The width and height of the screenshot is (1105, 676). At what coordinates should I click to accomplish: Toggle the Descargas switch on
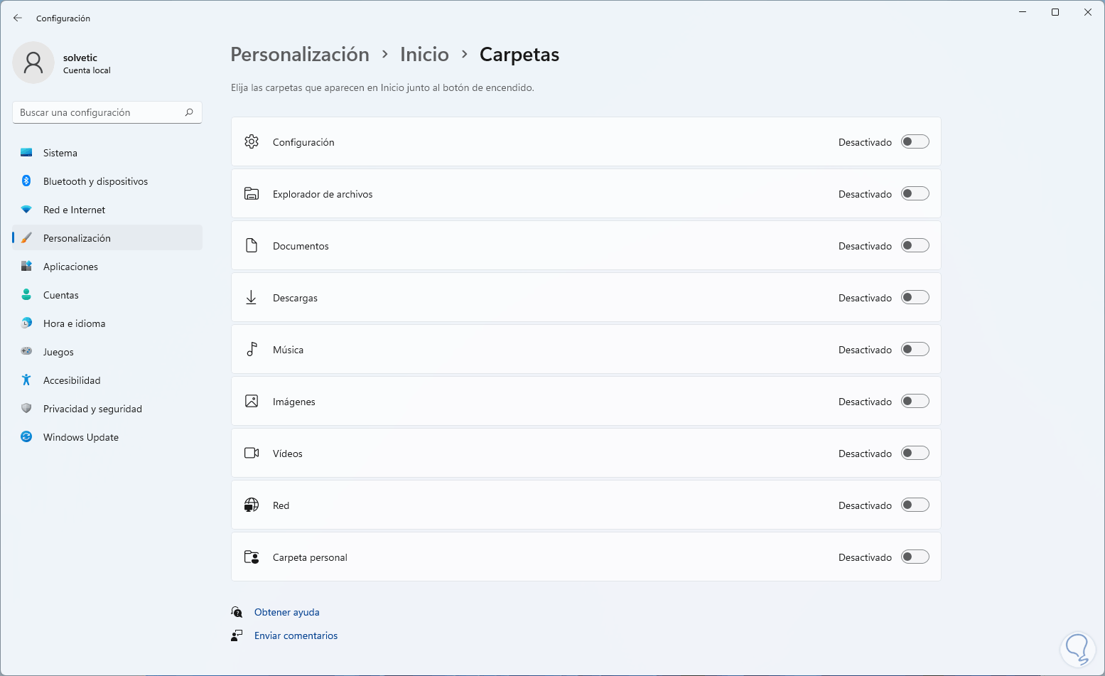tap(915, 298)
